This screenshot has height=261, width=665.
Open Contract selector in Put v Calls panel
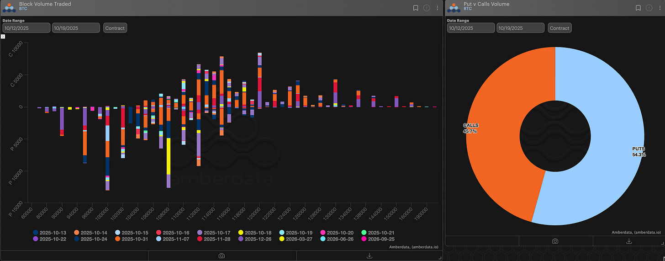(x=559, y=28)
